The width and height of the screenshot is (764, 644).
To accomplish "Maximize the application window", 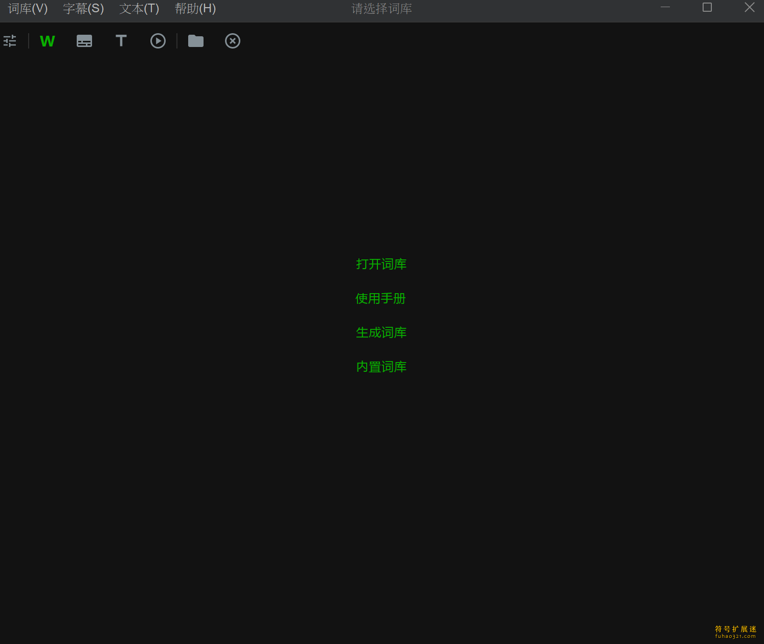I will coord(707,7).
